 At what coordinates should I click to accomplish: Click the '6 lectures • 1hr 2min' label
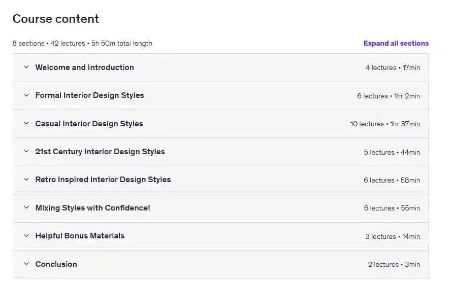(388, 96)
